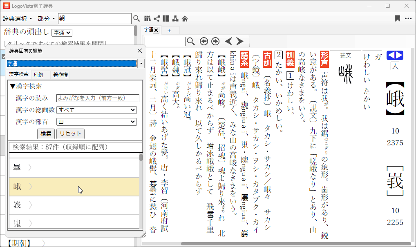Close the 辞典固有の機能 panel
This screenshot has width=416, height=247.
(139, 51)
